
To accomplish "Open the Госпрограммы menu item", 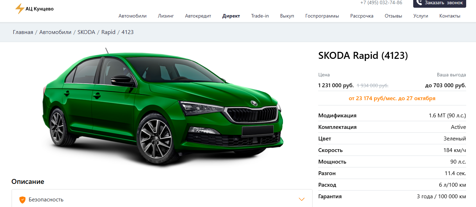I will coord(322,16).
